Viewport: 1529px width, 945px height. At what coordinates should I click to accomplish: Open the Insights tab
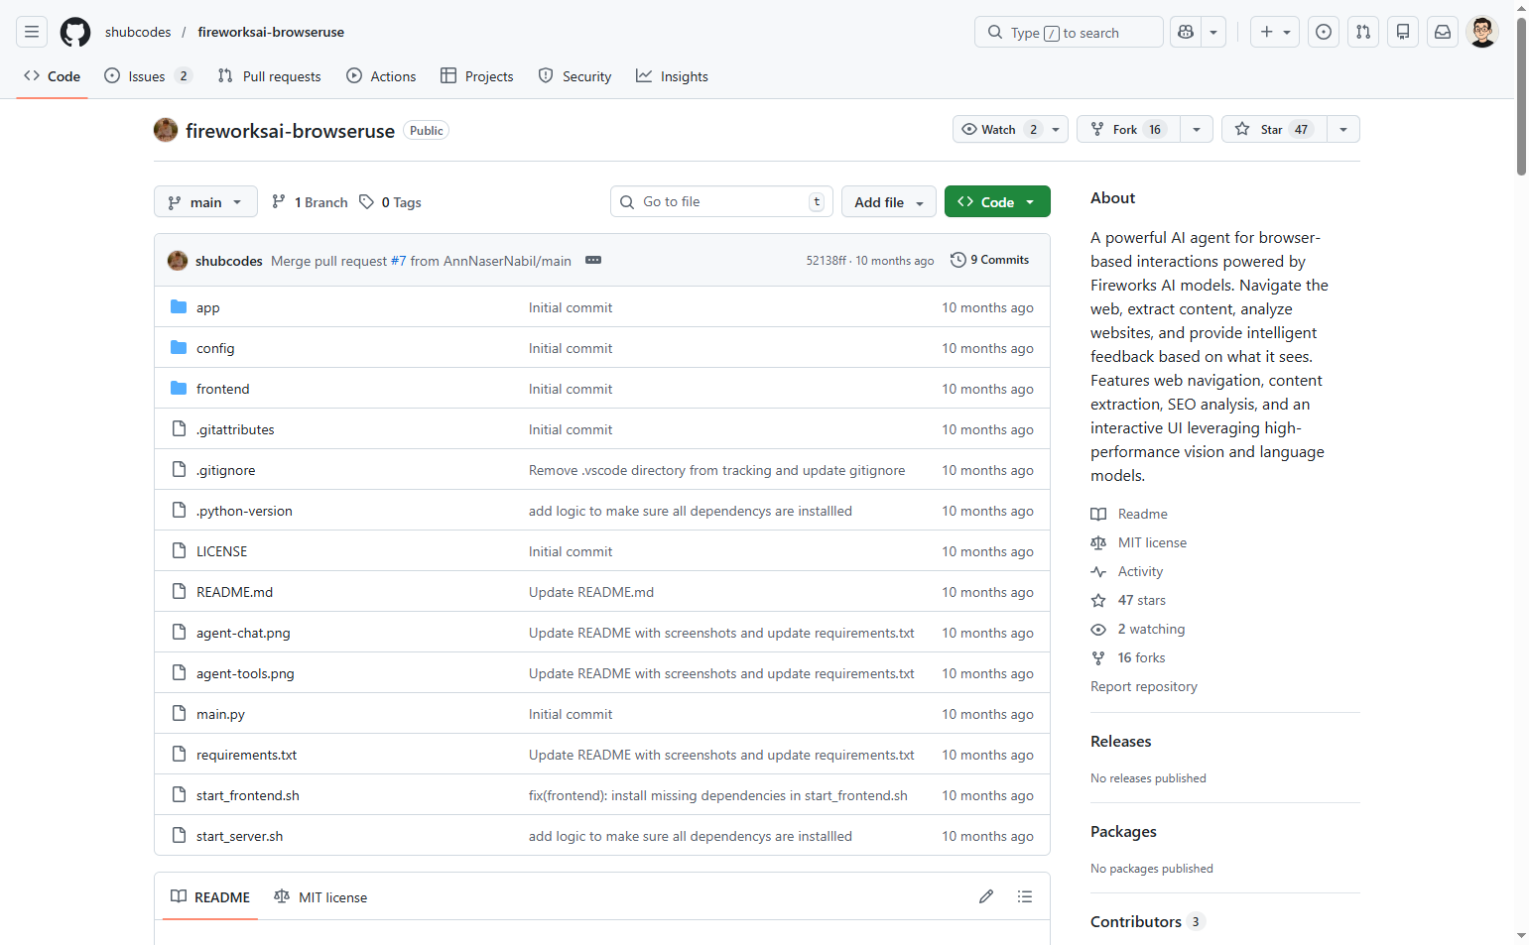pyautogui.click(x=673, y=76)
